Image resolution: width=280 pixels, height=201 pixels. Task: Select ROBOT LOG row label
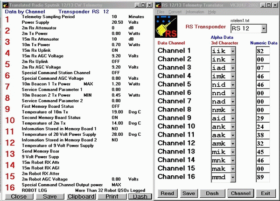click(x=34, y=190)
